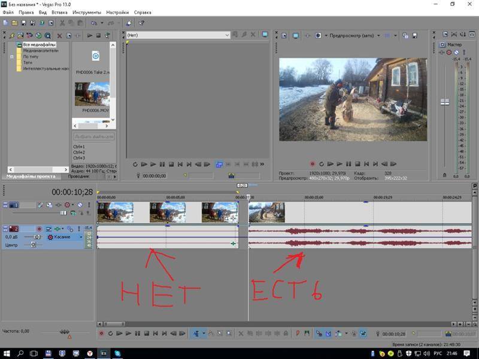Open the Правка menu
The width and height of the screenshot is (479, 359).
pos(26,13)
